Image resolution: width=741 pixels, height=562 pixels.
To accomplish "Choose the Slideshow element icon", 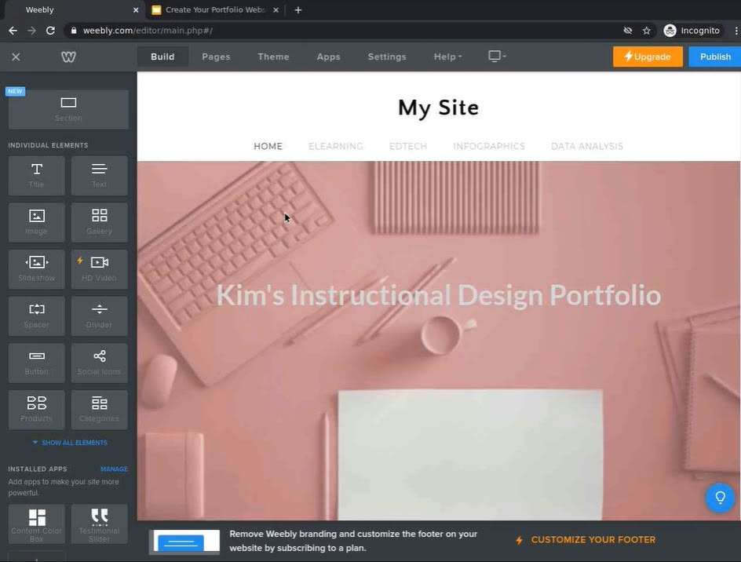I will click(x=36, y=268).
